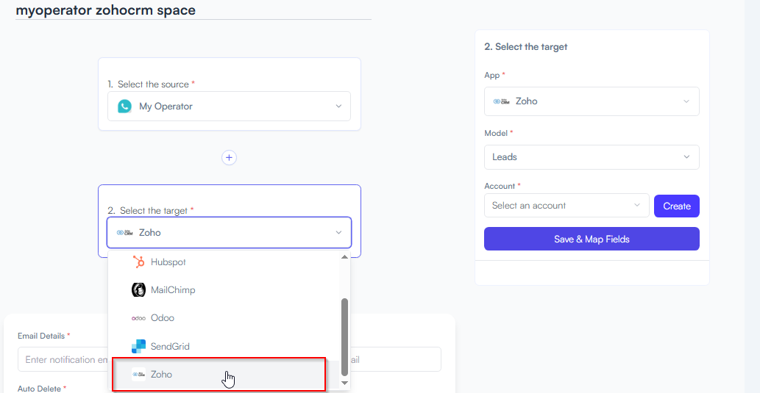
Task: Click the Hubspot logo icon in the list
Action: click(x=138, y=262)
